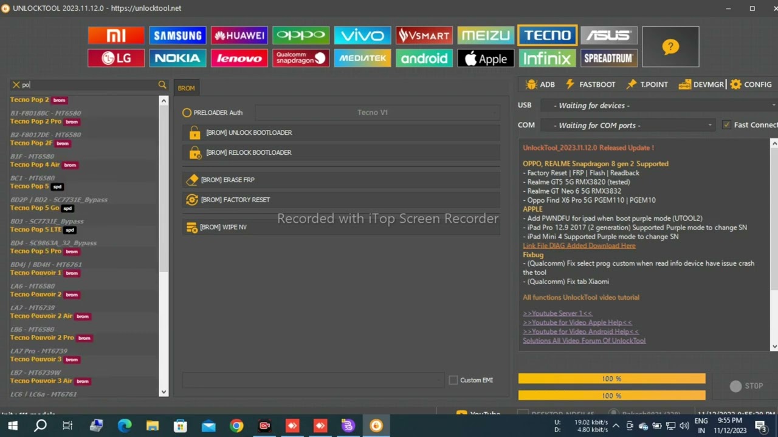Viewport: 778px width, 437px height.
Task: Select the Tecno brand logo
Action: coord(548,35)
